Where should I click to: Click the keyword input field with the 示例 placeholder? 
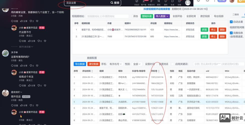(x=219, y=64)
